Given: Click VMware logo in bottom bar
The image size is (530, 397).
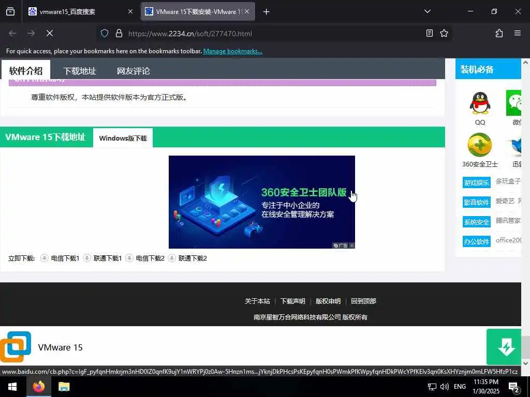Looking at the screenshot, I should pos(16,347).
